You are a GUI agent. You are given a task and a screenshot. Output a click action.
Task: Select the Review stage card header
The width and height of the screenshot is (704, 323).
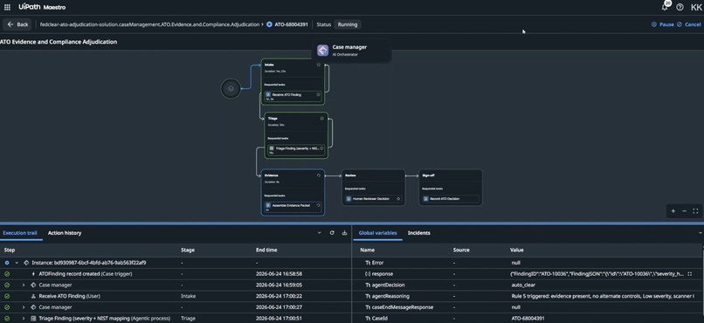point(373,175)
